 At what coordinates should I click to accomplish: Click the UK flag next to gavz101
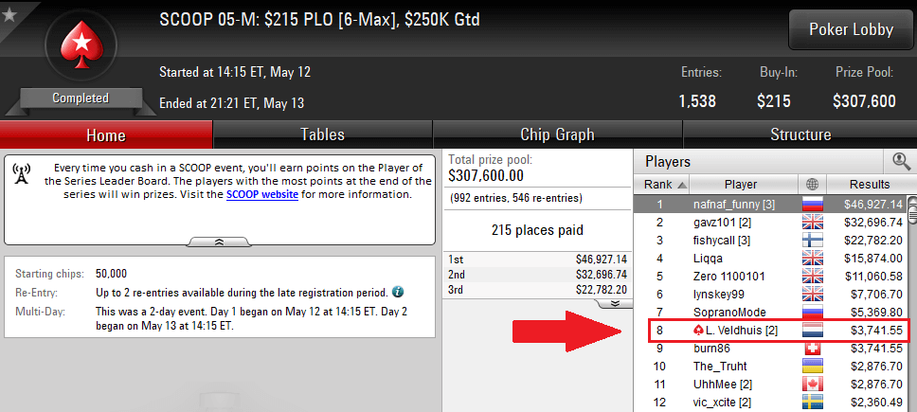(813, 222)
